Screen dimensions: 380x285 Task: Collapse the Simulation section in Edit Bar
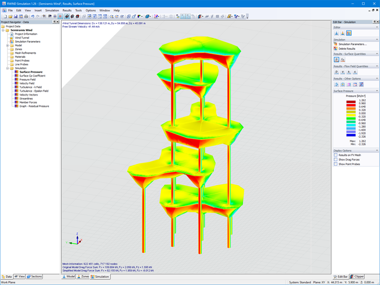(x=377, y=40)
